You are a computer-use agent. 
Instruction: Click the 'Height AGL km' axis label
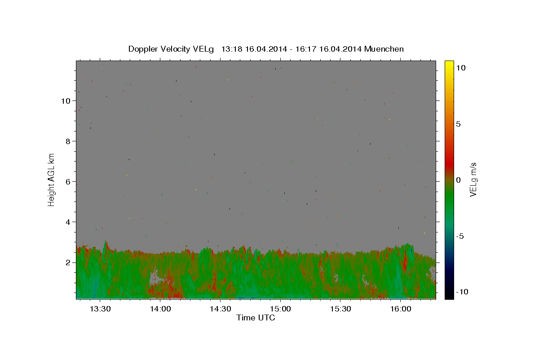52,179
